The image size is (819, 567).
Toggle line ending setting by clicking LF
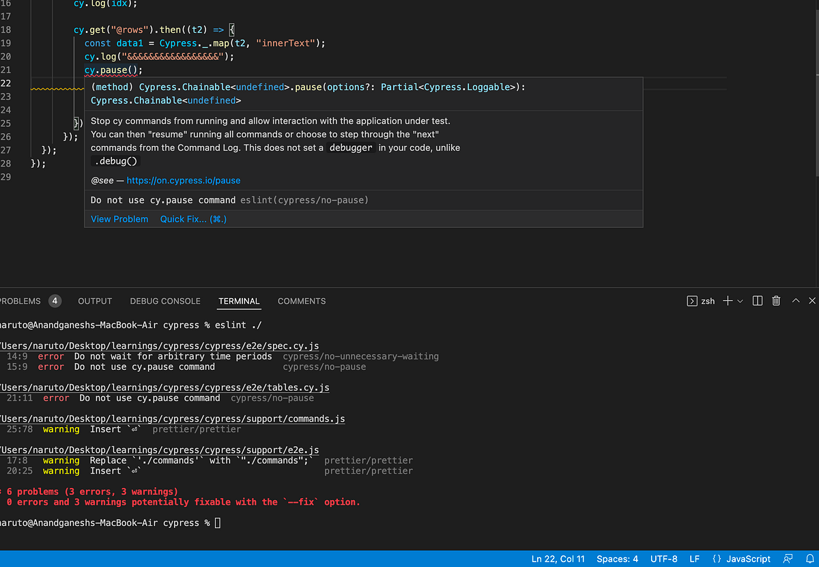pyautogui.click(x=695, y=559)
